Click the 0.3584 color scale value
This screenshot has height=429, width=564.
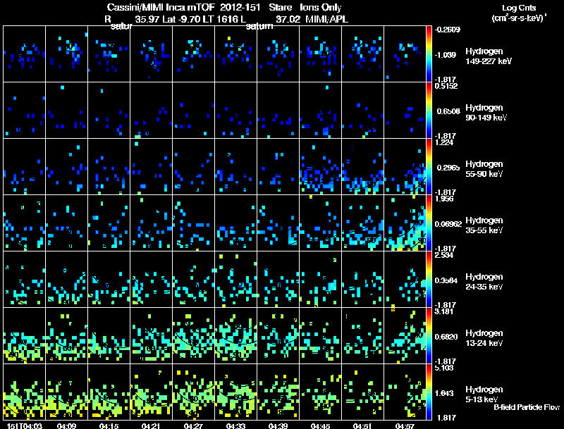coord(446,280)
